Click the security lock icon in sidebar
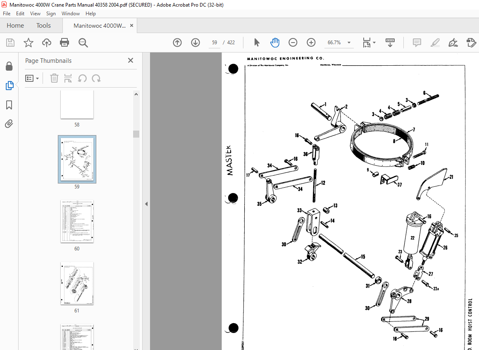 pyautogui.click(x=9, y=66)
